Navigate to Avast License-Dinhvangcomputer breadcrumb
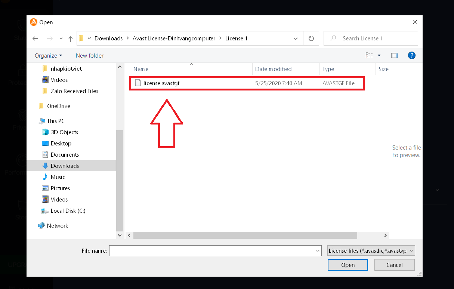Image resolution: width=454 pixels, height=289 pixels. 174,39
